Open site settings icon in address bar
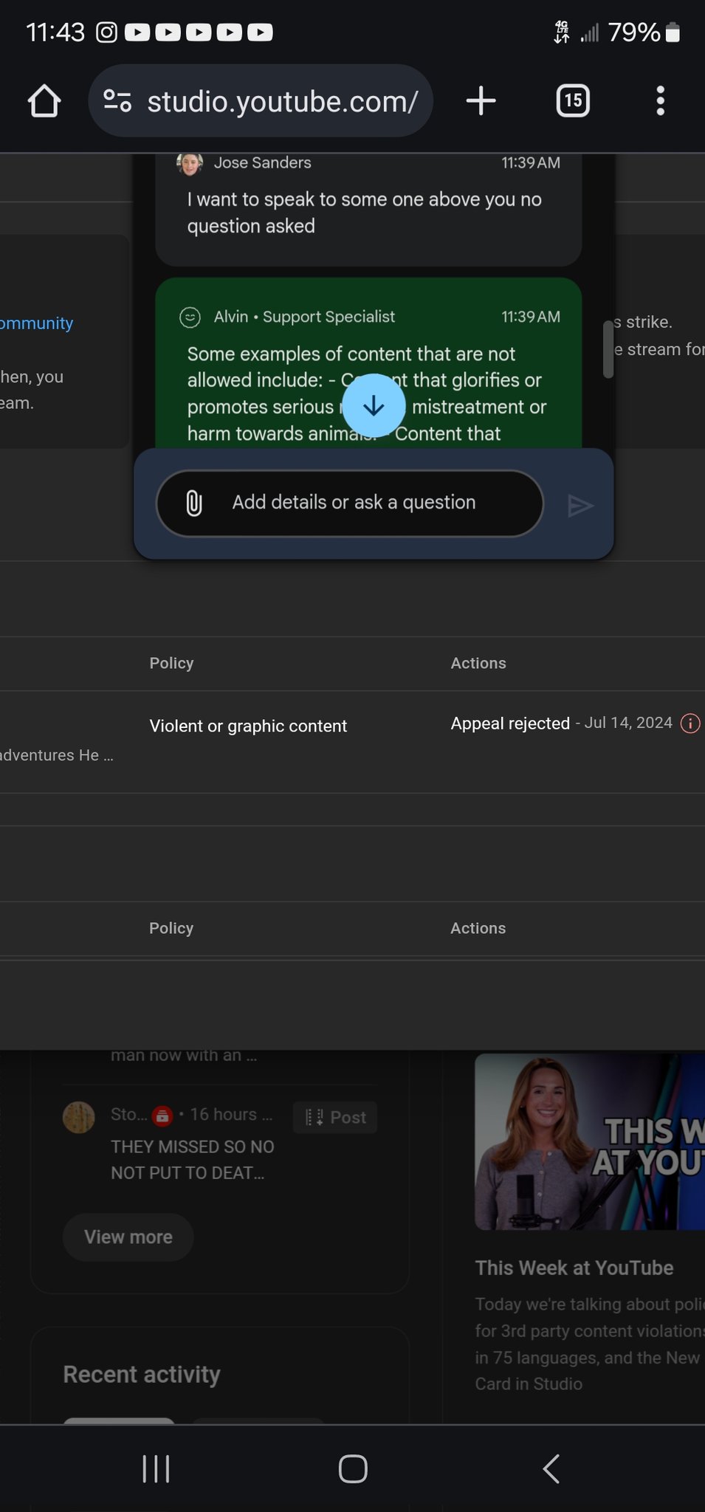The image size is (705, 1512). [x=117, y=100]
